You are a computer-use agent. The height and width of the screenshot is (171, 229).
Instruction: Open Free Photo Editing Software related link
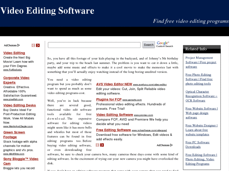[x=199, y=79]
